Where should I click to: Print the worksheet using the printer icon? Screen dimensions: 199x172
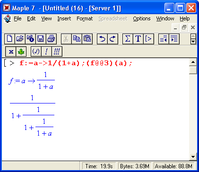(51, 39)
